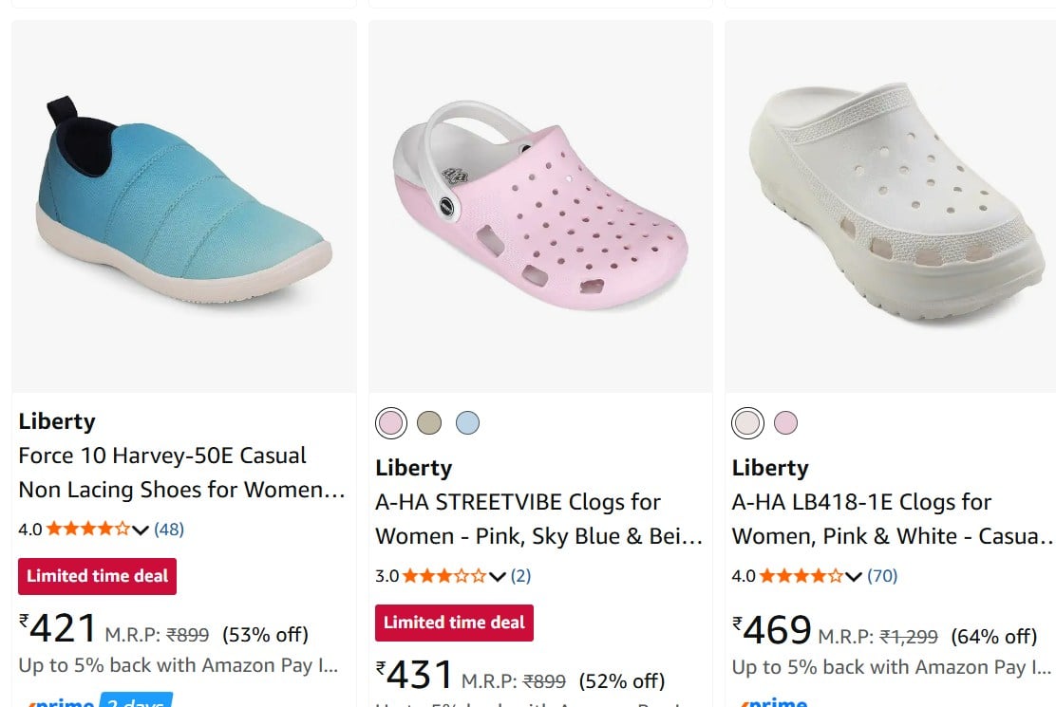Expand rating breakdown for Force 10 Harvey shoes

point(141,530)
